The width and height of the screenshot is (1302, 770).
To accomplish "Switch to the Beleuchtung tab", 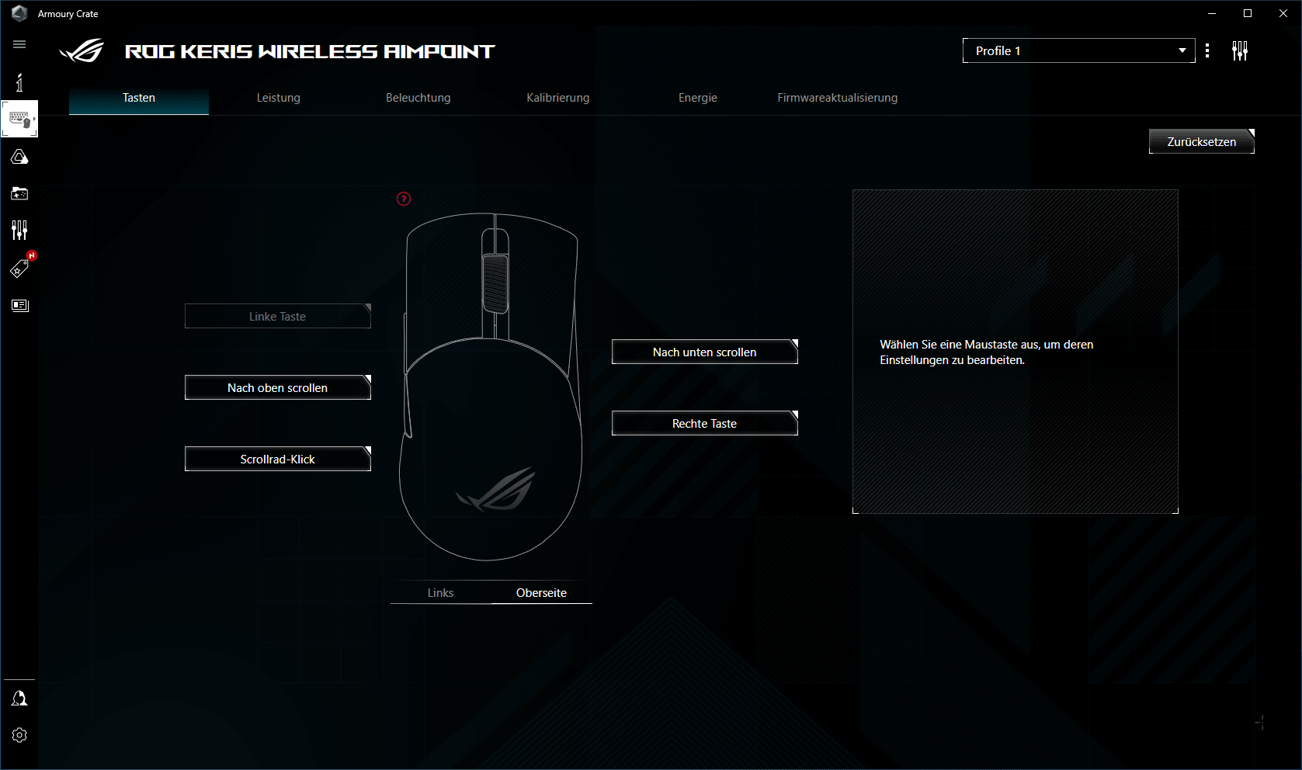I will [418, 98].
